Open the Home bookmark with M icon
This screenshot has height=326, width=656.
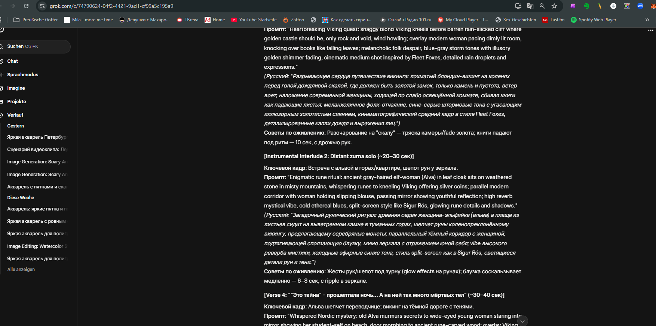click(215, 20)
